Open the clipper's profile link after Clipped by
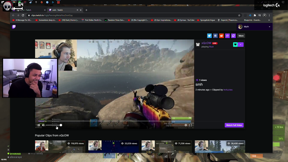 pyautogui.click(x=228, y=90)
